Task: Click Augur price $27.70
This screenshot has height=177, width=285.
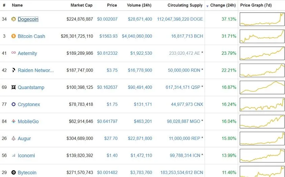Action: pos(111,138)
